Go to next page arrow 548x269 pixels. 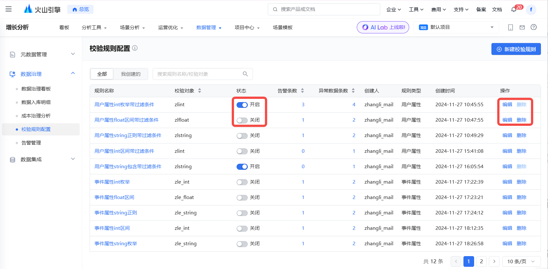click(x=494, y=261)
